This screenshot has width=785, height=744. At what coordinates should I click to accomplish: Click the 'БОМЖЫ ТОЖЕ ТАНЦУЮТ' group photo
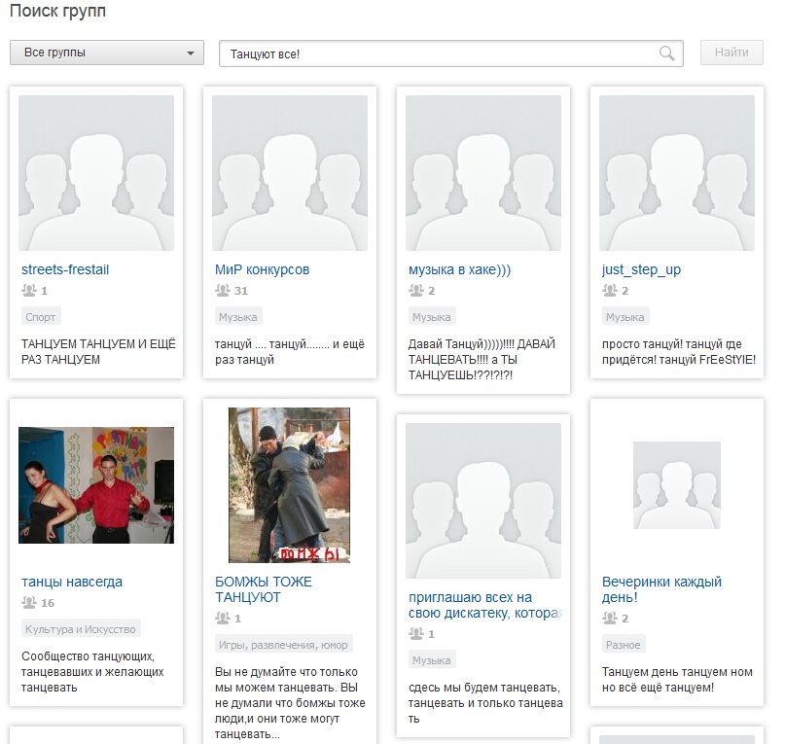click(x=289, y=484)
